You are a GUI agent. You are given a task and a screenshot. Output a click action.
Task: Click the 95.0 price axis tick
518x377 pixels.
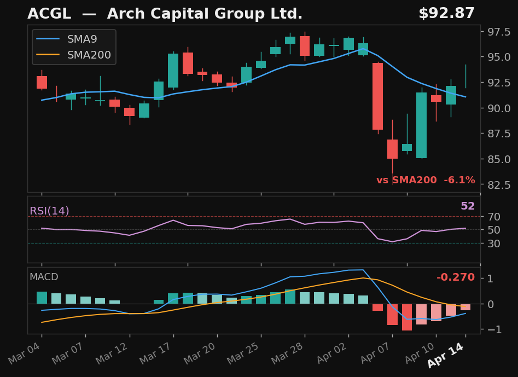[x=499, y=57]
